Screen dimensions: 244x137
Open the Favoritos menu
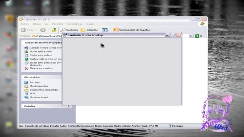pos(58,24)
